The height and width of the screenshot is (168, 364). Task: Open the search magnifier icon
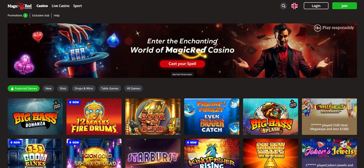[x=283, y=6]
